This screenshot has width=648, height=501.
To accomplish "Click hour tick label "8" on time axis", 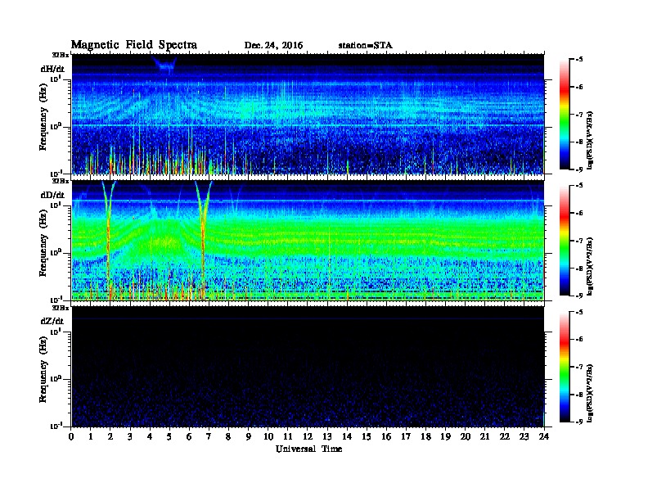I will pos(228,436).
